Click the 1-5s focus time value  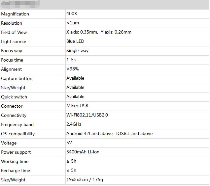click(x=71, y=60)
